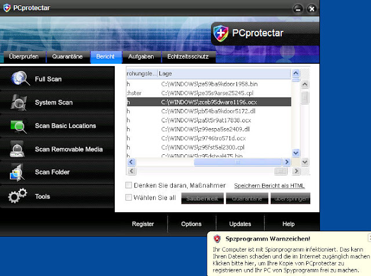
Task: Click the gray horizontal scrollbar thumb
Action: click(281, 171)
